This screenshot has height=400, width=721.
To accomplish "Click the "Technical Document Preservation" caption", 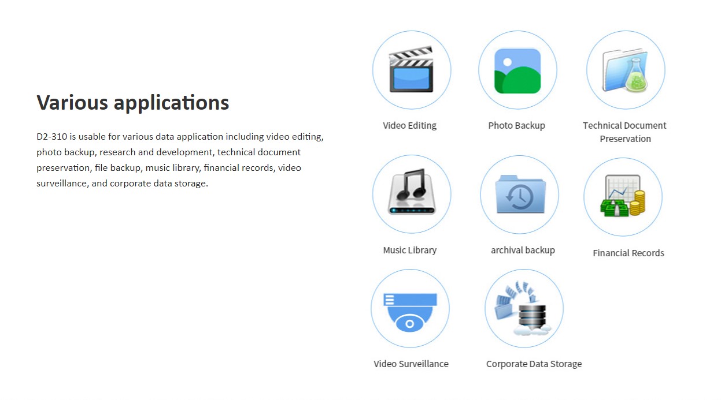I will click(624, 132).
